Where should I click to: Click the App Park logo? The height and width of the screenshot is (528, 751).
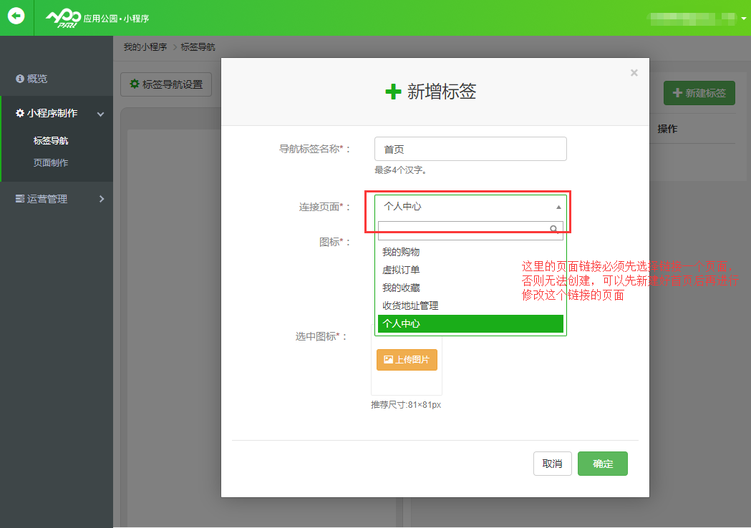pyautogui.click(x=62, y=18)
